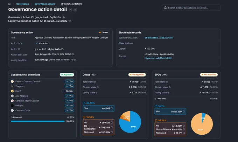The width and height of the screenshot is (238, 142).
Task: Copy the Legacy Governance Action ID
Action: click(x=70, y=21)
